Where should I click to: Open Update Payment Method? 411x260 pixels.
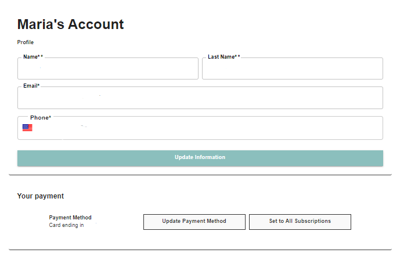pyautogui.click(x=194, y=222)
